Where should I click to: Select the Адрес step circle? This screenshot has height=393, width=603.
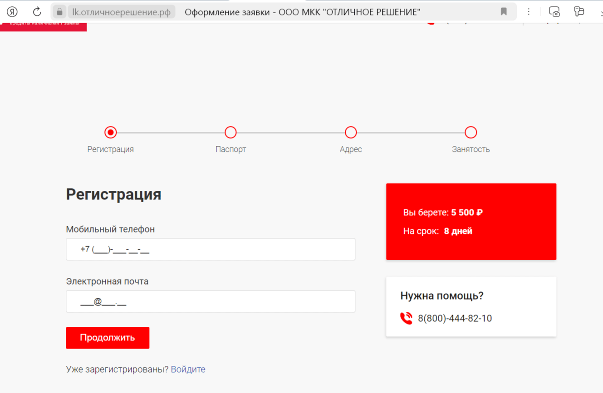[x=351, y=132]
